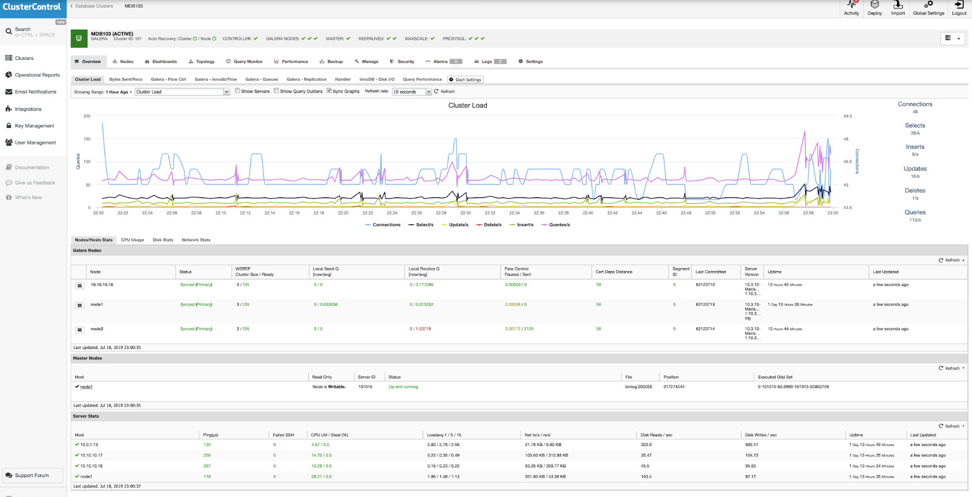
Task: Refresh the Master Nodes table
Action: click(x=949, y=368)
